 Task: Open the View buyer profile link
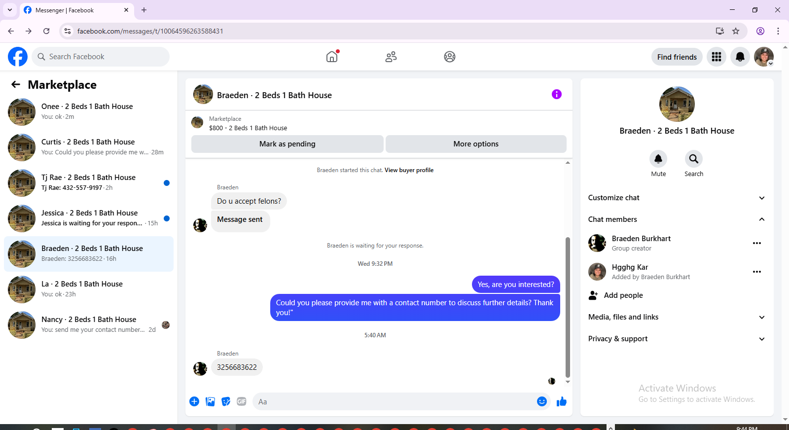409,170
